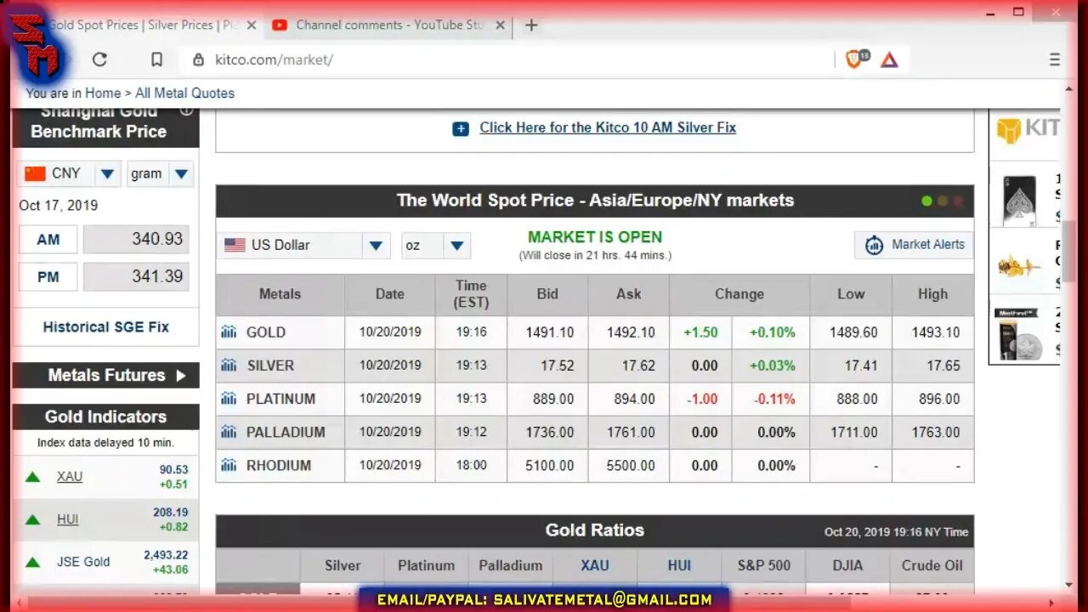Viewport: 1088px width, 612px height.
Task: Open the oz weight unit dropdown
Action: coord(456,246)
